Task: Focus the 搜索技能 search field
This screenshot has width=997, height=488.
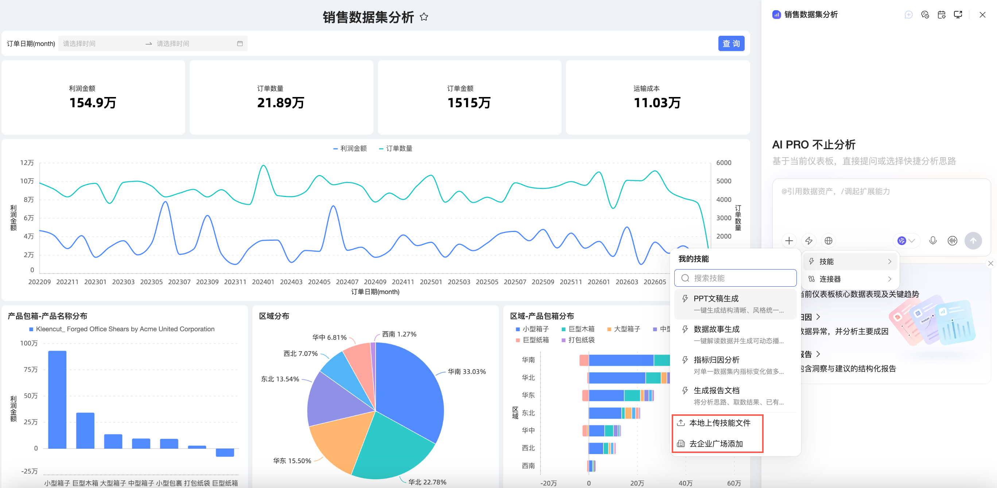Action: (735, 278)
